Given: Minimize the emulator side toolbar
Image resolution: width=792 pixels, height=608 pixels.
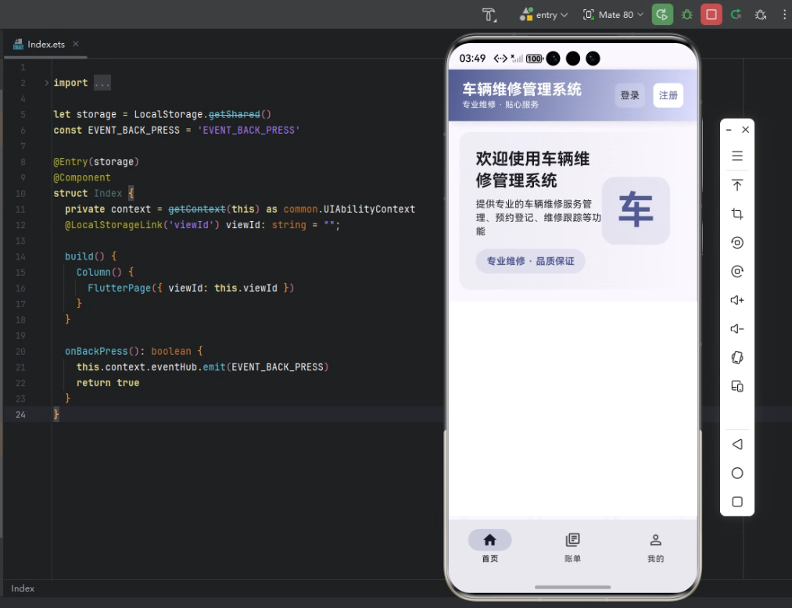Looking at the screenshot, I should (729, 131).
